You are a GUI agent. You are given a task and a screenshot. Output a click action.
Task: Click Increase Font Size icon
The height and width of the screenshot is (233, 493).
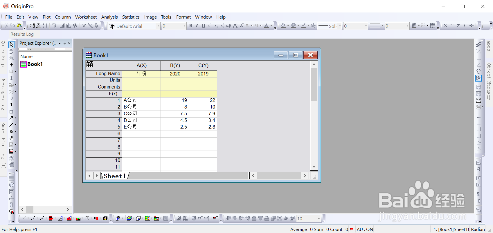pyautogui.click(x=235, y=26)
